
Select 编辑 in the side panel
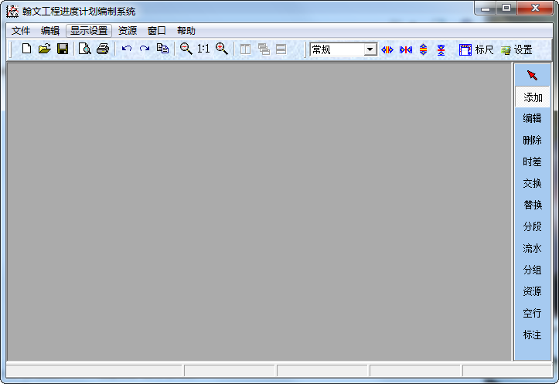(x=532, y=118)
